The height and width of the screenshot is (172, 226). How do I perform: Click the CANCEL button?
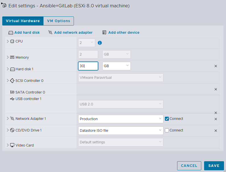189,166
